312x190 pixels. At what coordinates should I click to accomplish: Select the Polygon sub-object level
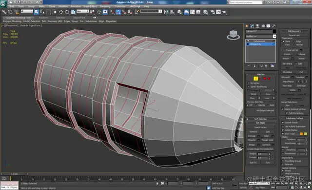click(x=265, y=79)
